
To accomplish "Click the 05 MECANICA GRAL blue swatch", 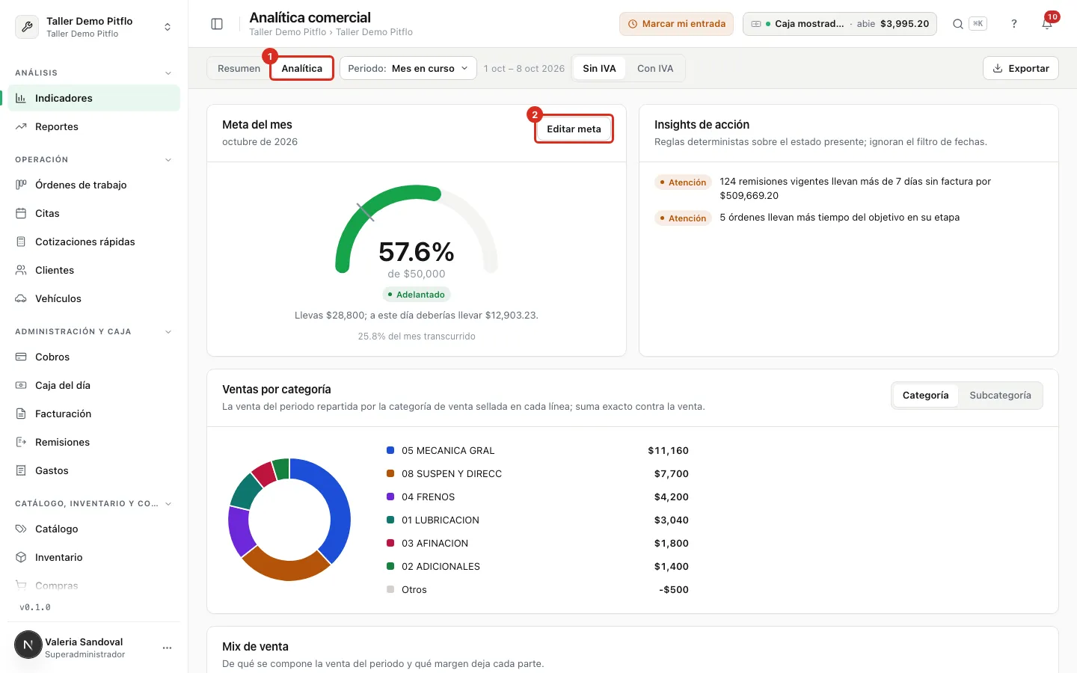I will pos(390,450).
